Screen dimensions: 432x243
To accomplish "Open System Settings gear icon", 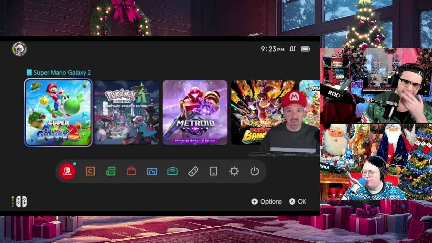I will pos(234,171).
